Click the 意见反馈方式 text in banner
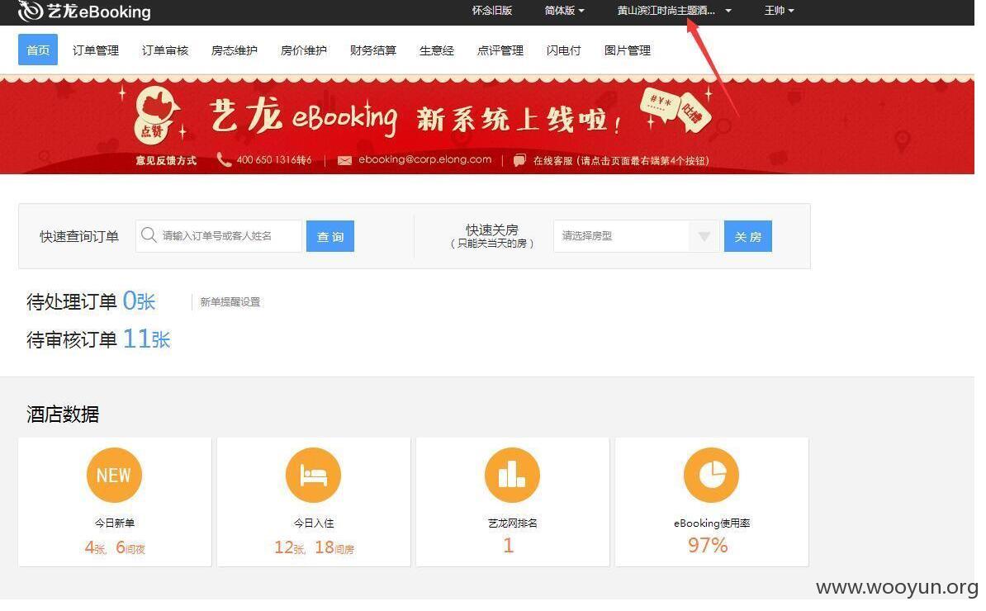Screen dimensions: 986x611 point(166,161)
